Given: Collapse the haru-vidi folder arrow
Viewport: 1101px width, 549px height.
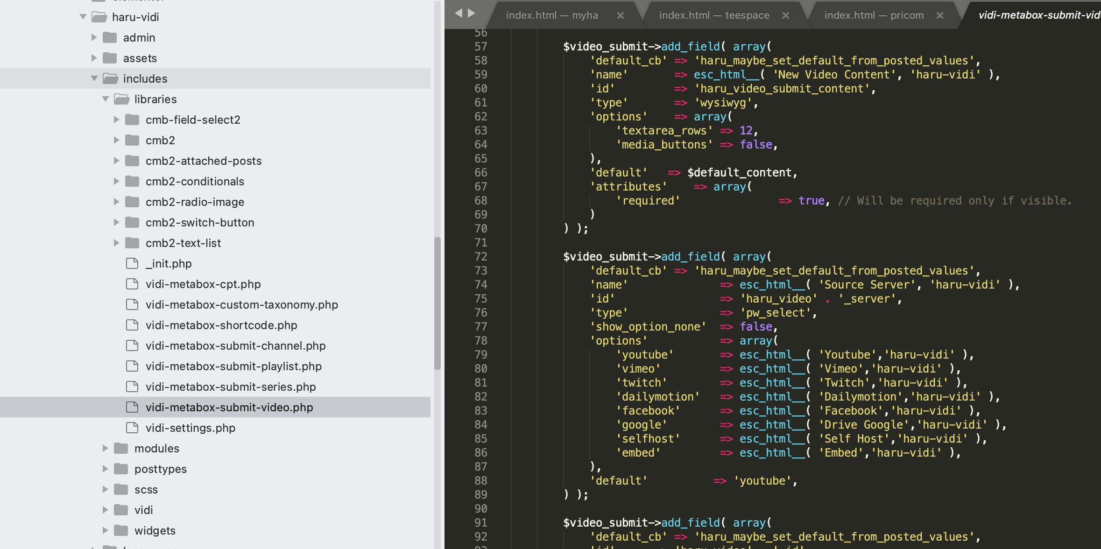Looking at the screenshot, I should point(83,17).
